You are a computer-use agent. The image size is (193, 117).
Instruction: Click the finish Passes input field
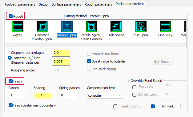pos(18,95)
